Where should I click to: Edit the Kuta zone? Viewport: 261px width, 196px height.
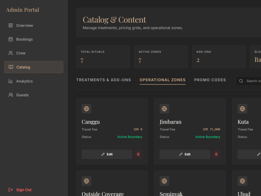249,154
